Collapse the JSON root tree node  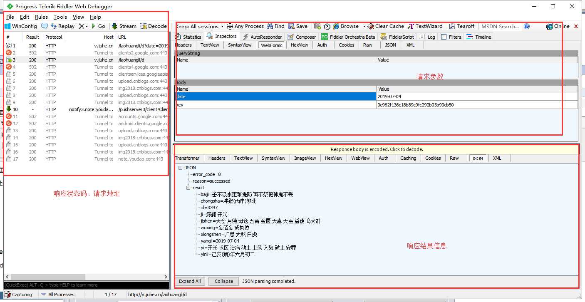(181, 168)
